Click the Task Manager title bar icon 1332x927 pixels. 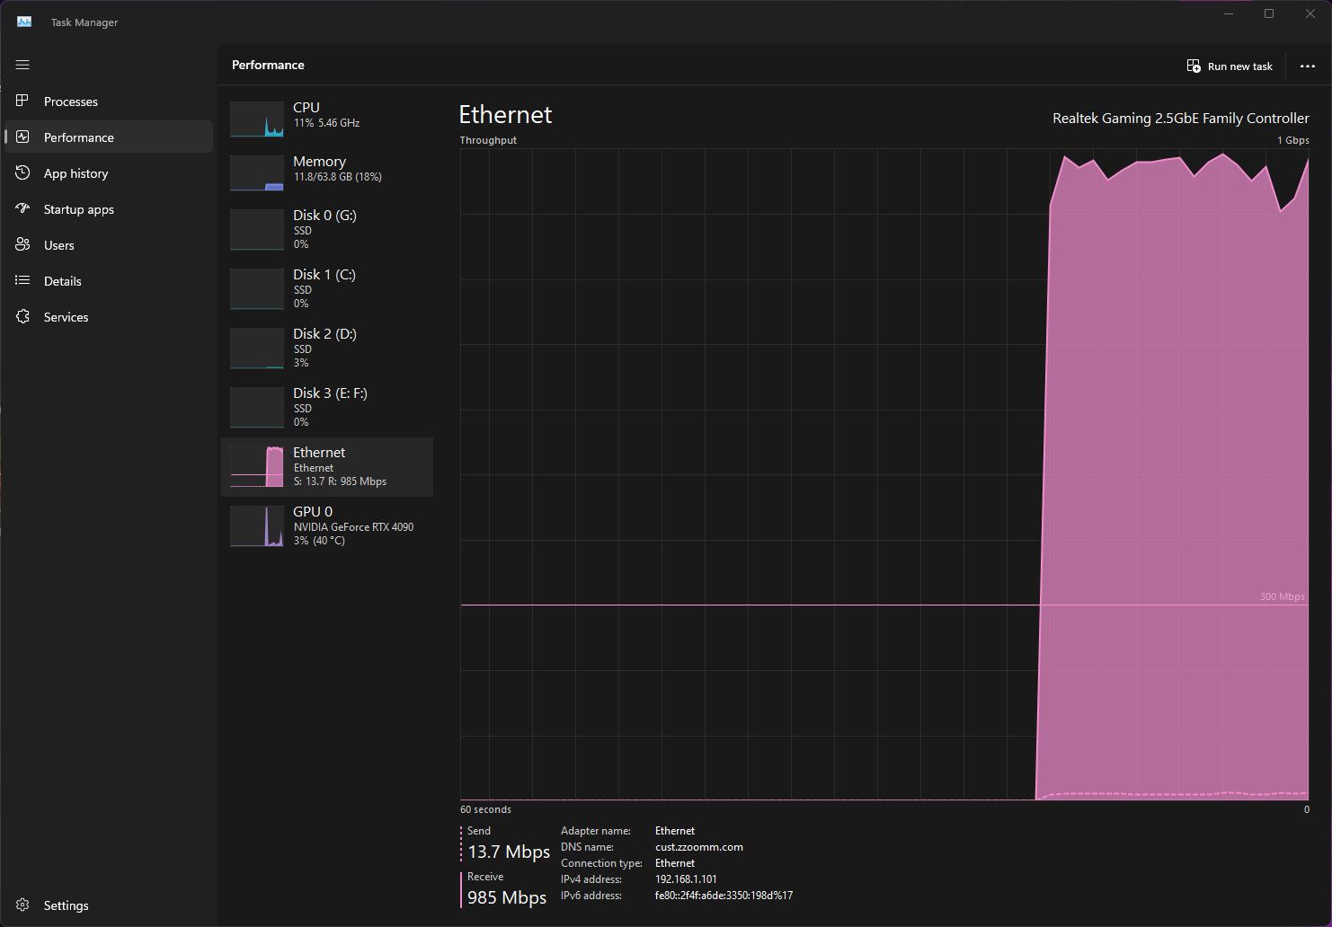coord(24,22)
